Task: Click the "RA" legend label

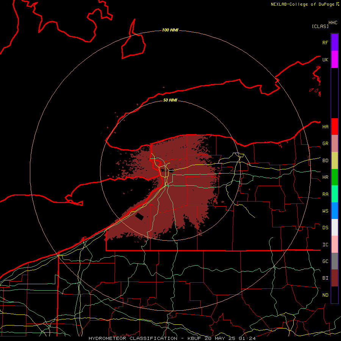Action: pyautogui.click(x=325, y=194)
